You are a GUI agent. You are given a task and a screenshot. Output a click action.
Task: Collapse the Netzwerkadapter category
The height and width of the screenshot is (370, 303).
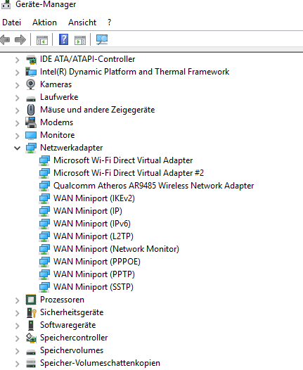17,148
